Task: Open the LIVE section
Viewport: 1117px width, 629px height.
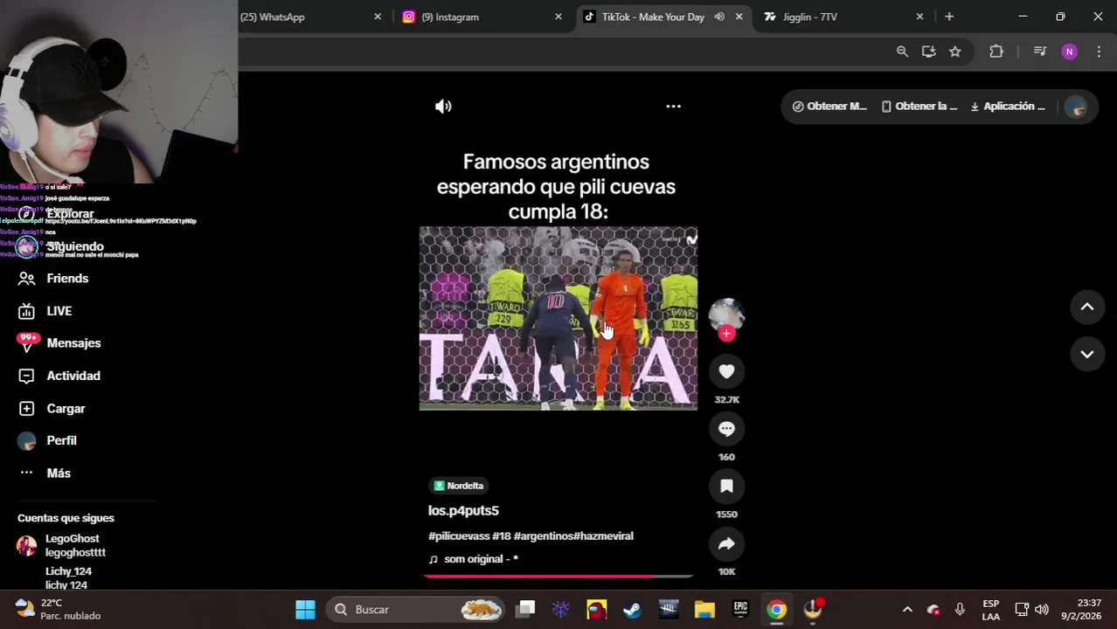Action: click(59, 311)
